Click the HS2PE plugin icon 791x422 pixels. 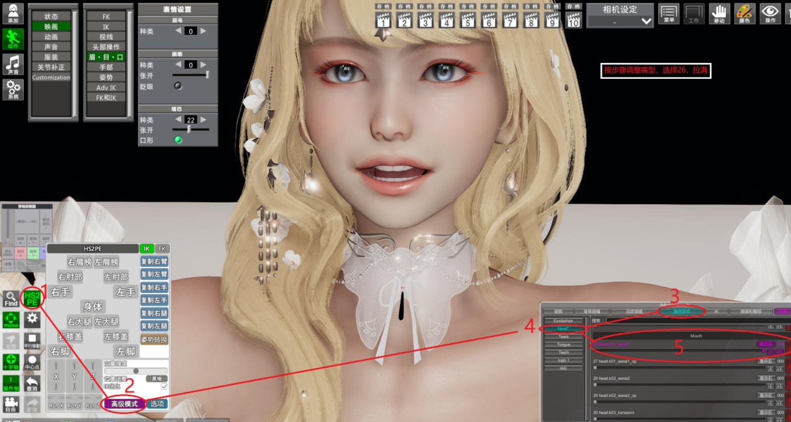(32, 298)
